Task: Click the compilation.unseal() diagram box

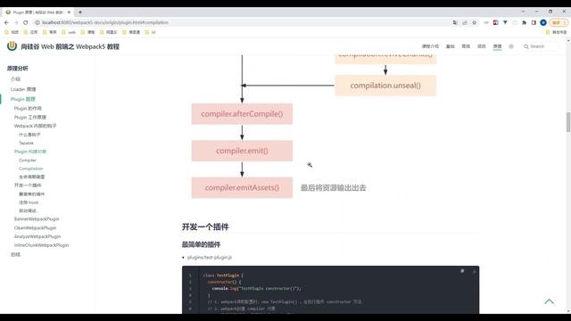Action: [x=385, y=86]
